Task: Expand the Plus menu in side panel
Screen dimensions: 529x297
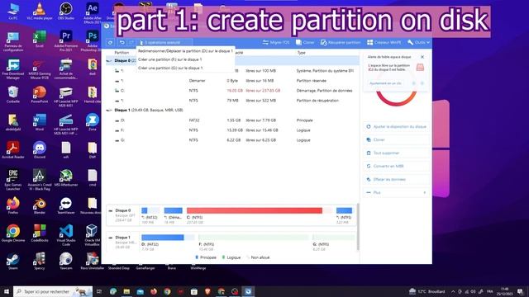Action: click(x=397, y=192)
